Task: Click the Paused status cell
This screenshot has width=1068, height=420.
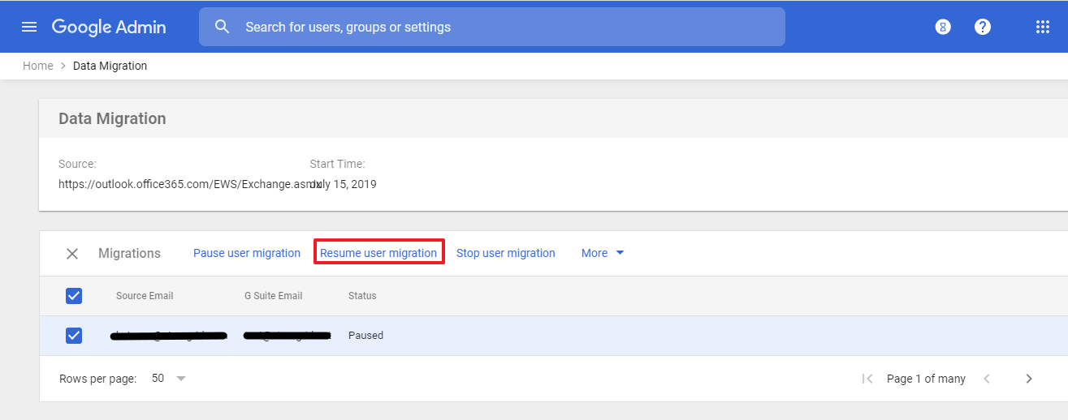Action: [x=365, y=335]
